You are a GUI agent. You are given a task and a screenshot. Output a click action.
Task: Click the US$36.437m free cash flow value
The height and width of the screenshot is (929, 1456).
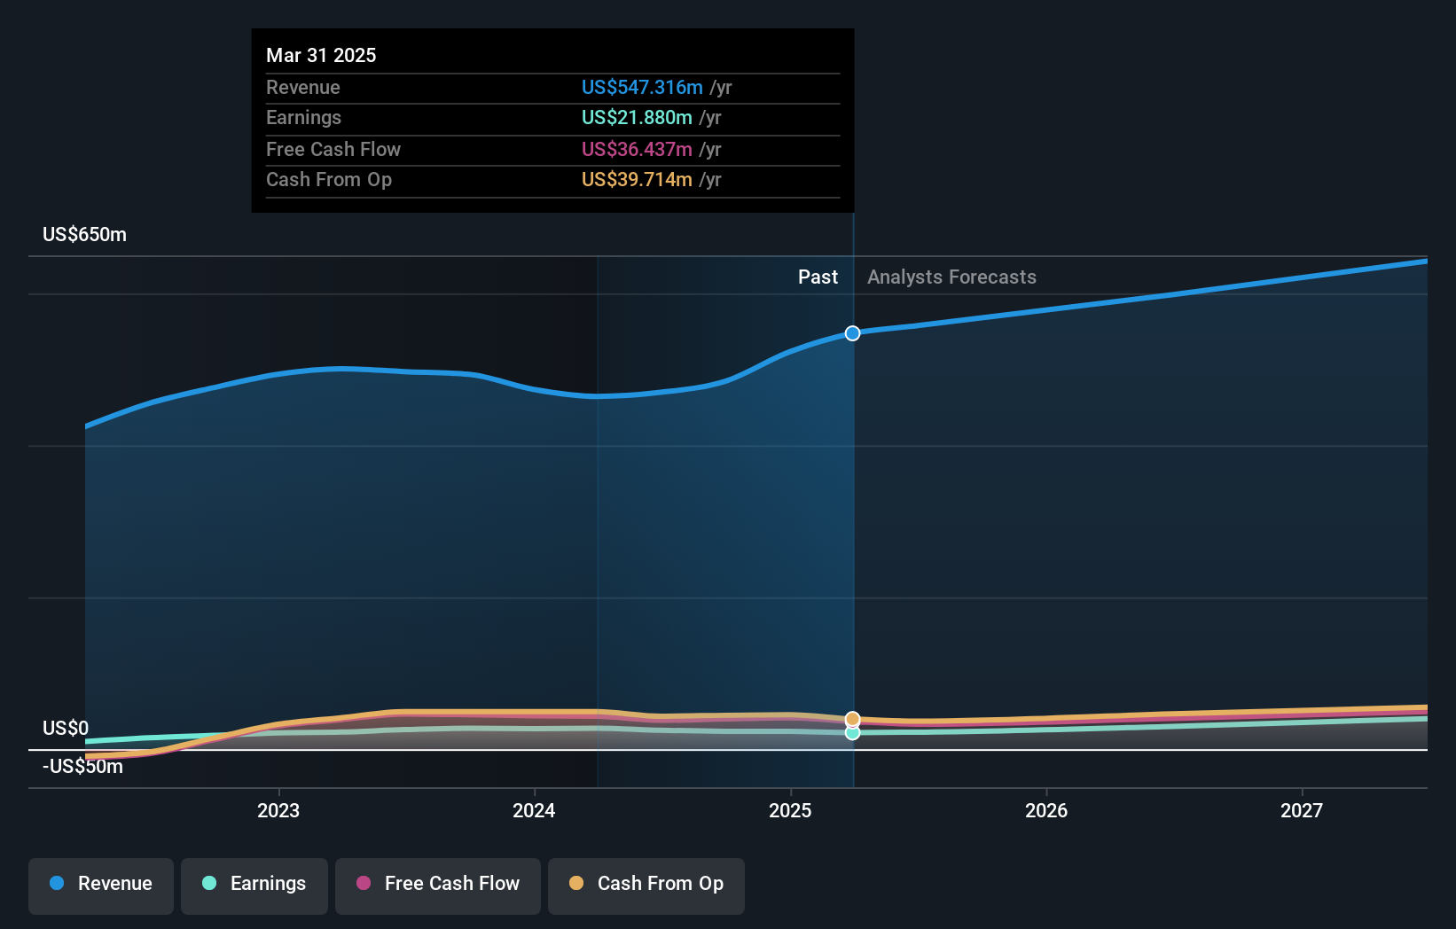tap(637, 150)
